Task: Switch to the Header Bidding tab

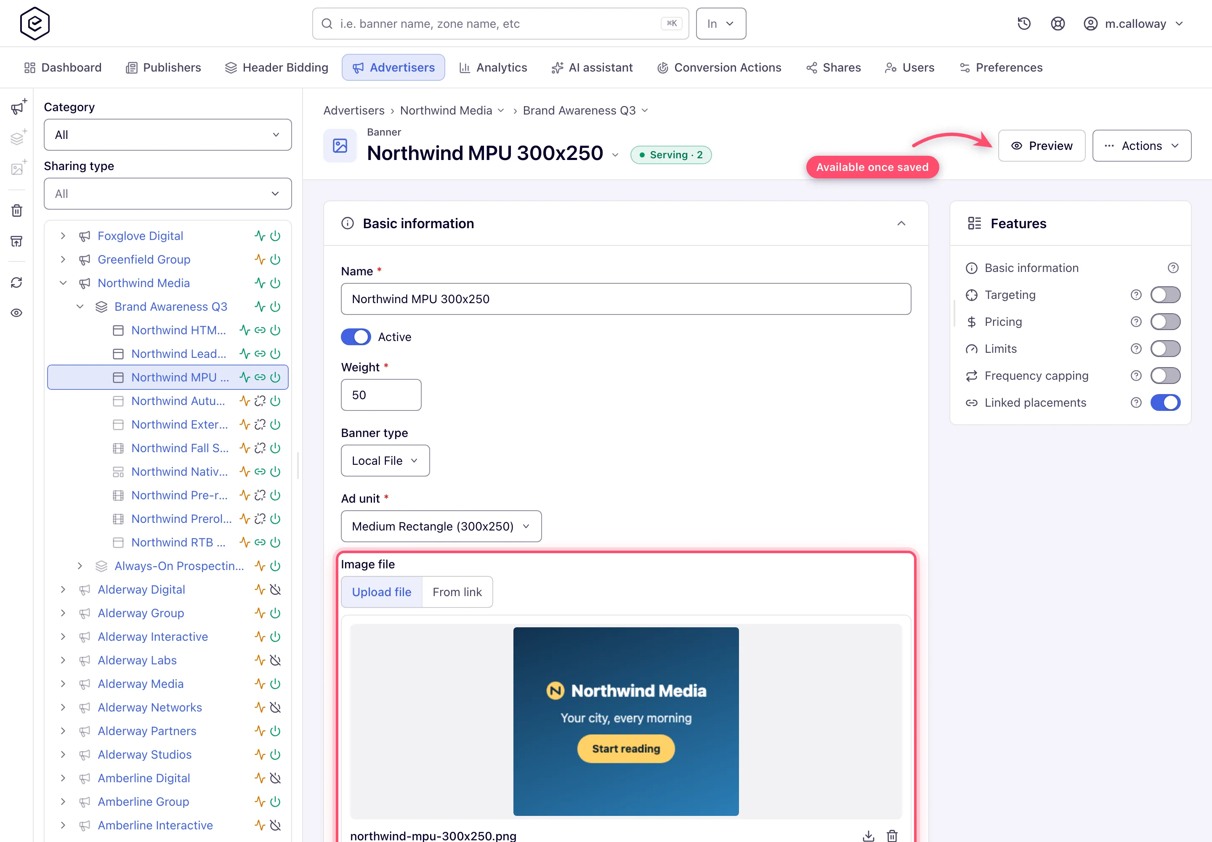Action: [x=276, y=67]
